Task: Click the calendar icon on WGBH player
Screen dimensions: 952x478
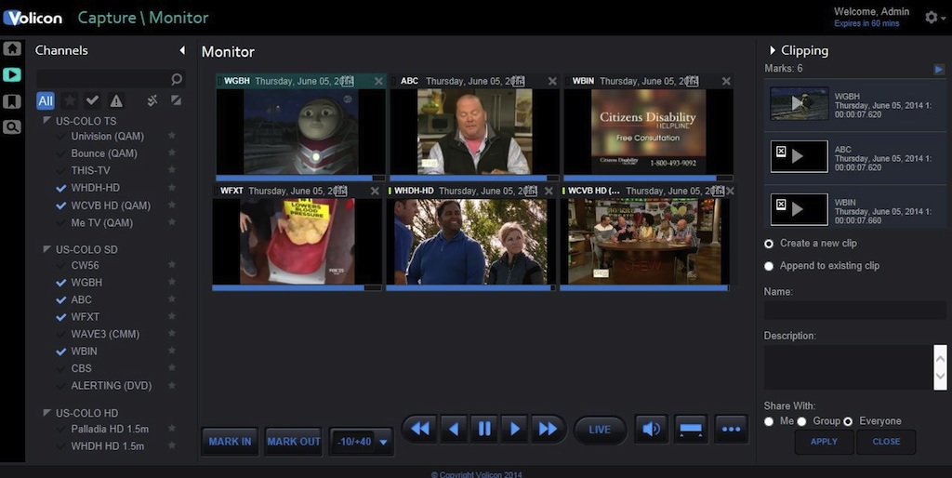Action: (x=348, y=81)
